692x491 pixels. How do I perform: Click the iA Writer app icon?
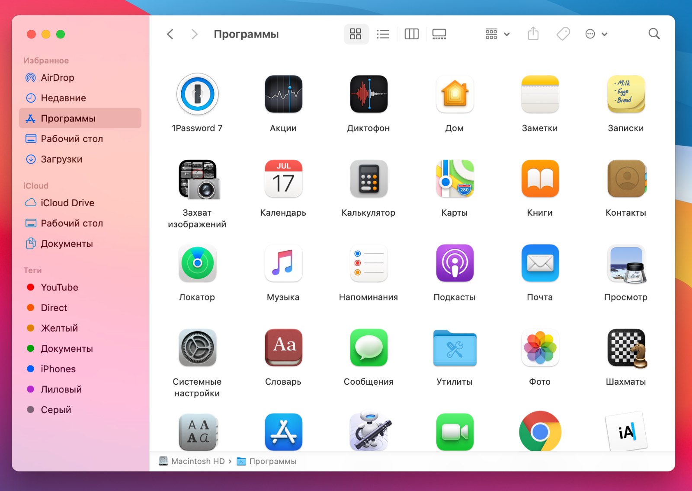click(x=626, y=431)
